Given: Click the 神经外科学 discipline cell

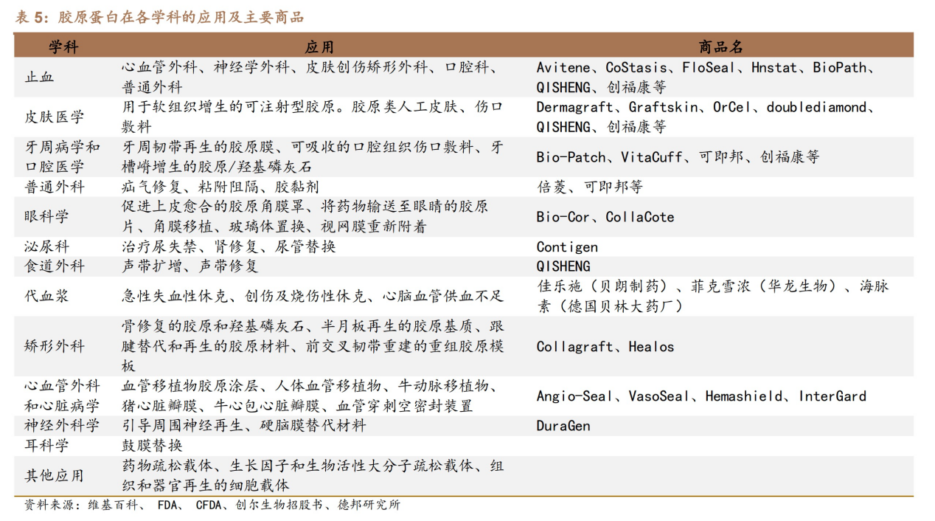Looking at the screenshot, I should coord(62,426).
